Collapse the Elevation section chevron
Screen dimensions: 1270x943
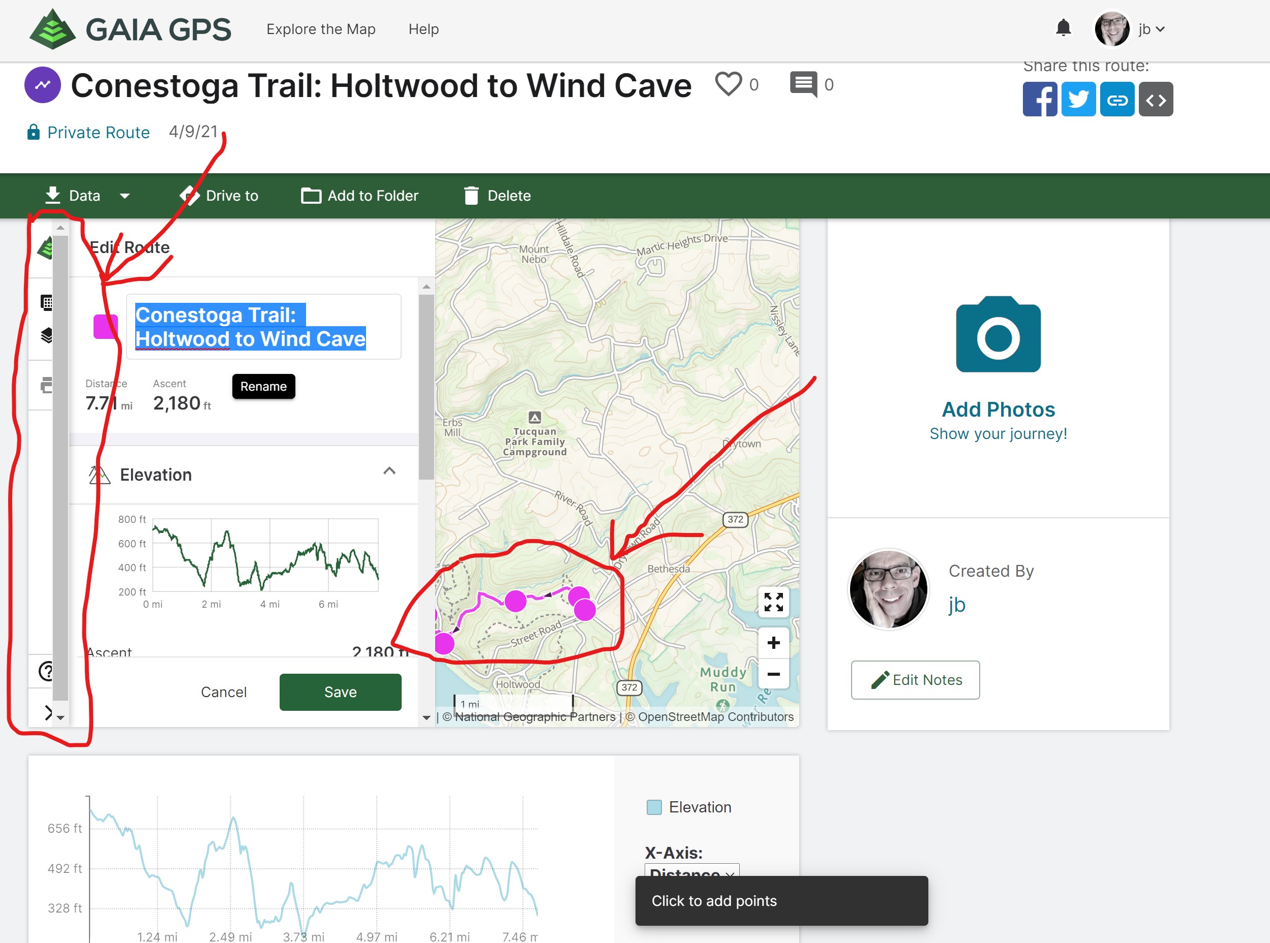coord(389,471)
